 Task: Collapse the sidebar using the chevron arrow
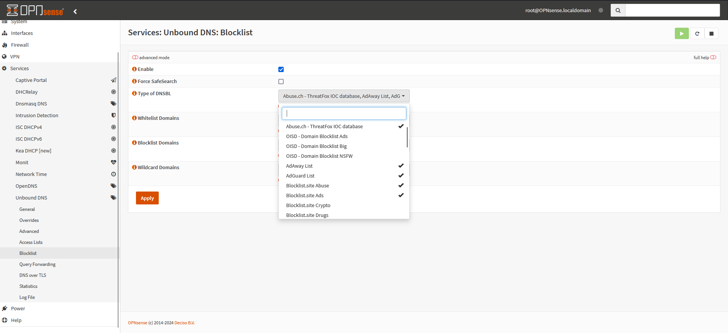point(75,11)
